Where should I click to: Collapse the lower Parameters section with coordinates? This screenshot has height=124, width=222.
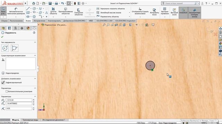click(x=35, y=96)
